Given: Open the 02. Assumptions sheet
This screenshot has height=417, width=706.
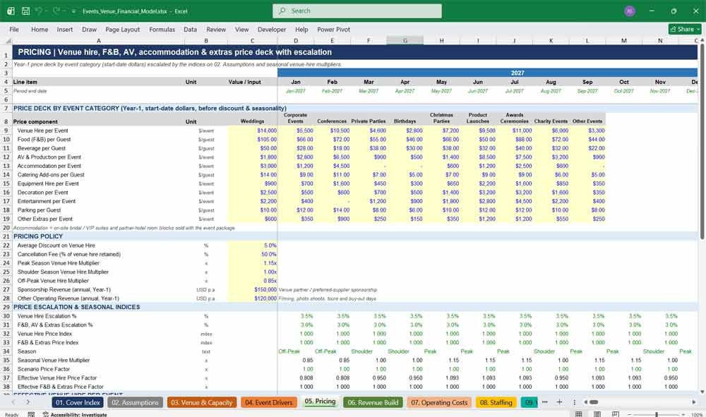Looking at the screenshot, I should (x=135, y=403).
